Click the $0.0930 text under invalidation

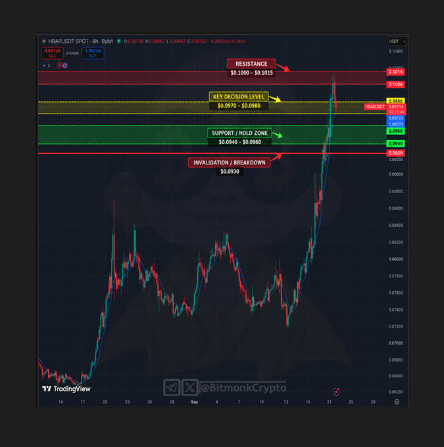[230, 172]
